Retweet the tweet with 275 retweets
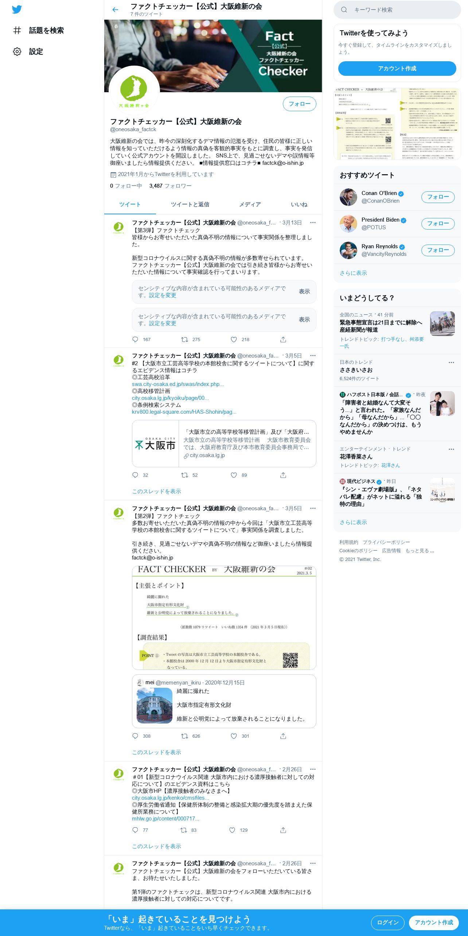468x936 pixels. (x=184, y=339)
